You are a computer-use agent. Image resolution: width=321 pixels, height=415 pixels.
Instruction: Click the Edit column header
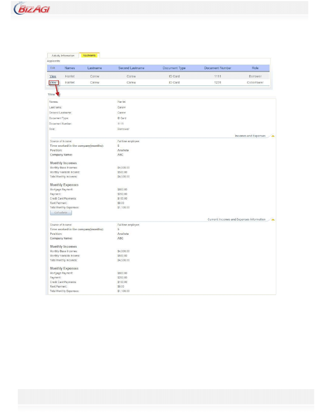53,68
